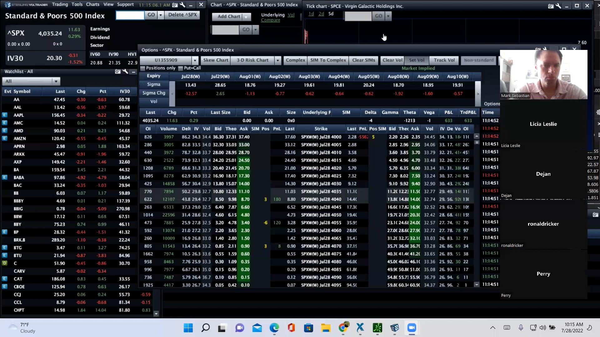Open the Add Chart dropdown arrow
Screen dimensions: 600x337
click(x=246, y=17)
